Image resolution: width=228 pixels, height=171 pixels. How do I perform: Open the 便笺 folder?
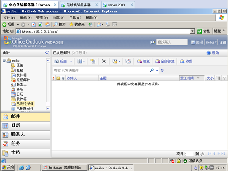17,65
